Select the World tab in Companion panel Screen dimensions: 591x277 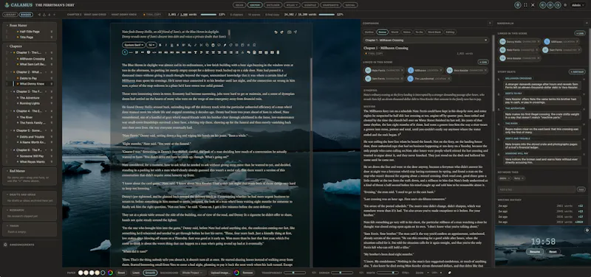click(394, 32)
